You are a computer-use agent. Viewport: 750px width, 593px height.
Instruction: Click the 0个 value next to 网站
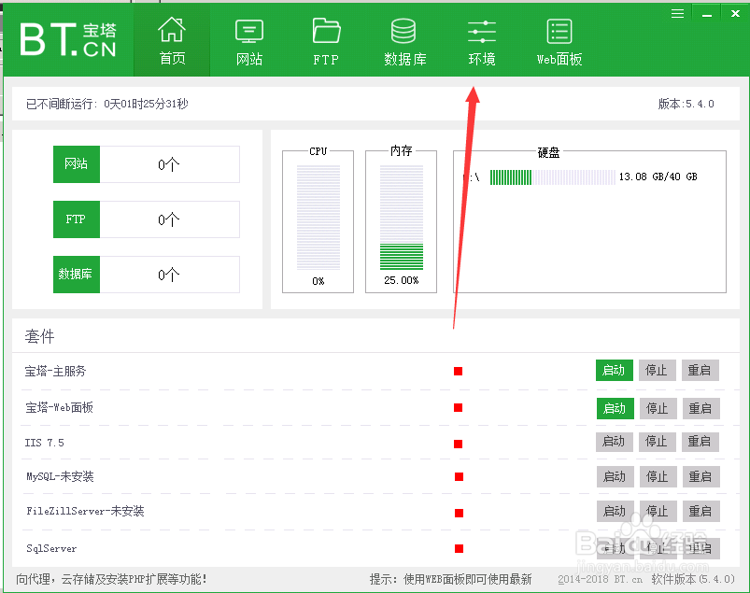click(169, 164)
